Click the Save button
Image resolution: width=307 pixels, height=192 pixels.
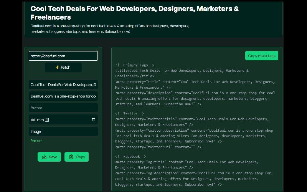(50, 157)
